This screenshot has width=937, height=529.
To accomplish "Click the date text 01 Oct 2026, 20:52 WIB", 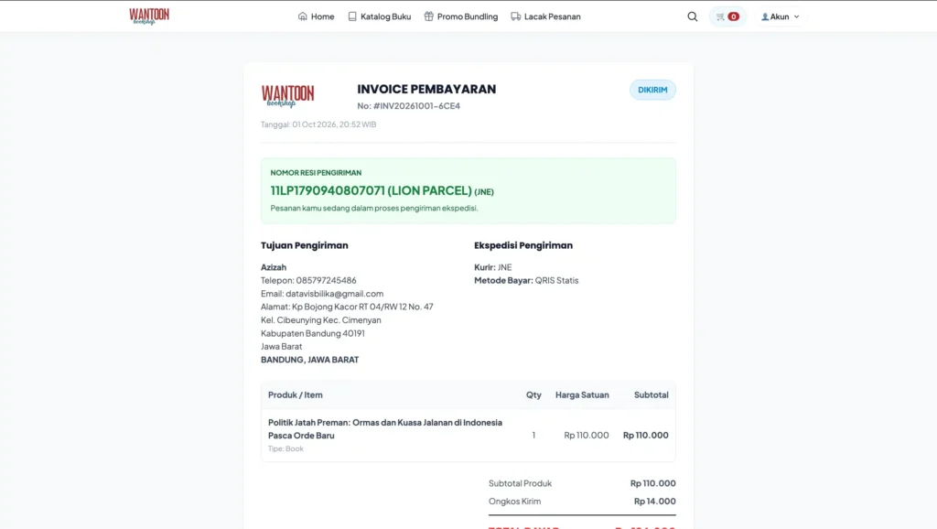I will (334, 124).
